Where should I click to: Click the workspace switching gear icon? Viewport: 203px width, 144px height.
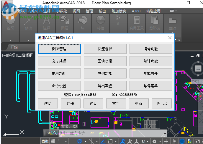(154, 141)
